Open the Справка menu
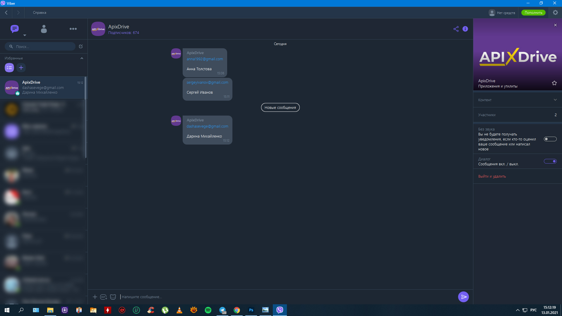 click(x=40, y=13)
